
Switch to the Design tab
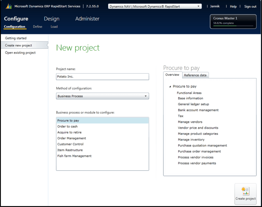click(x=52, y=19)
